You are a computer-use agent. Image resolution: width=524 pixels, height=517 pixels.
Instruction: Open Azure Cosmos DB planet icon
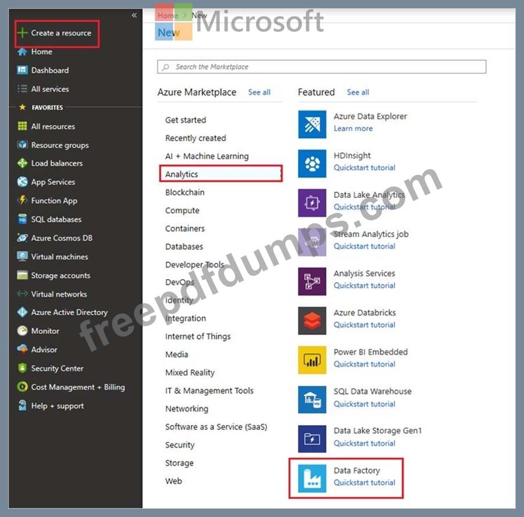[x=22, y=238]
